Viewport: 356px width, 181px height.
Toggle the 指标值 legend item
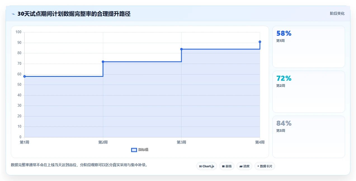tap(140, 150)
